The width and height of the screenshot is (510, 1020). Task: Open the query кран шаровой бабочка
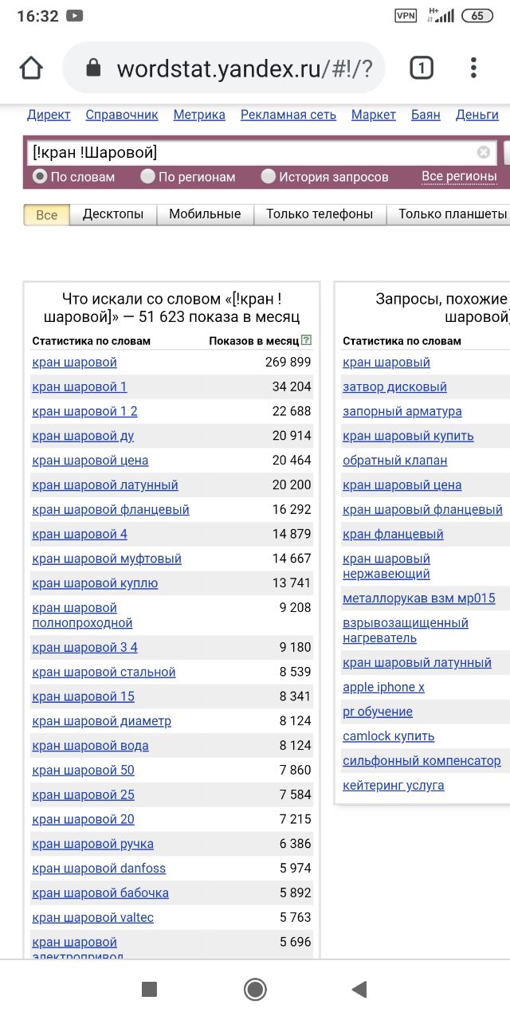coord(100,893)
